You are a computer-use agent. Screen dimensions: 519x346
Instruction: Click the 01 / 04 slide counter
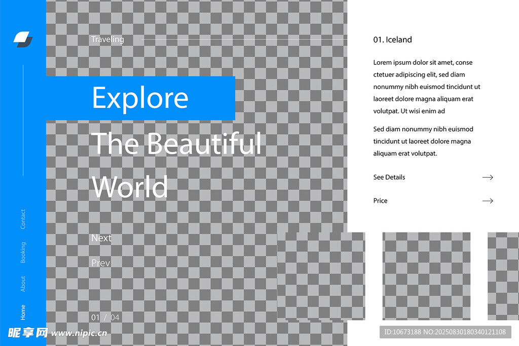tap(105, 318)
